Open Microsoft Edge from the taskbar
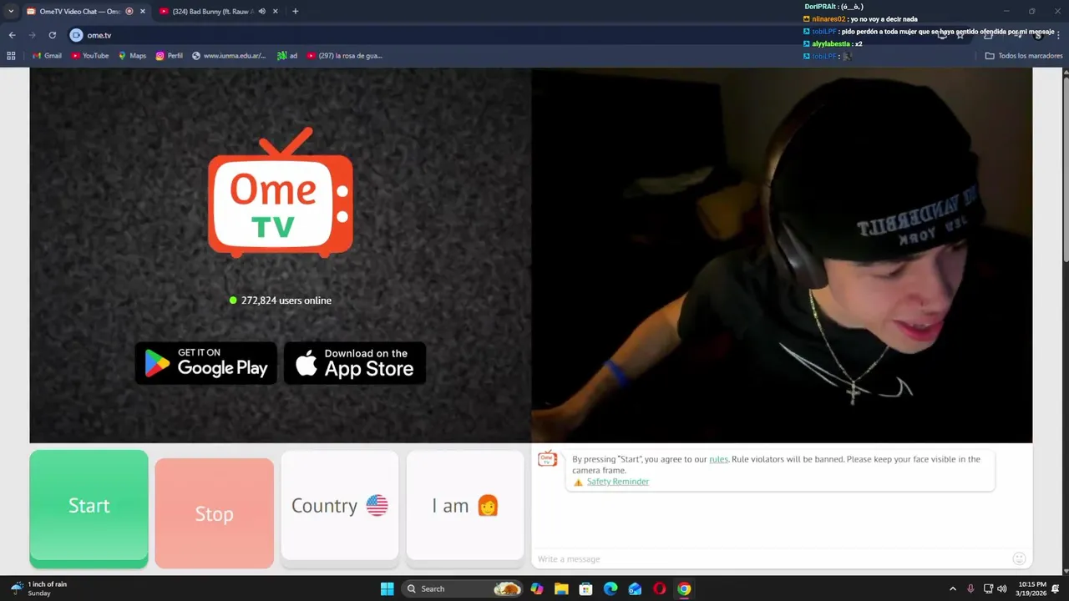This screenshot has height=601, width=1069. [x=610, y=588]
